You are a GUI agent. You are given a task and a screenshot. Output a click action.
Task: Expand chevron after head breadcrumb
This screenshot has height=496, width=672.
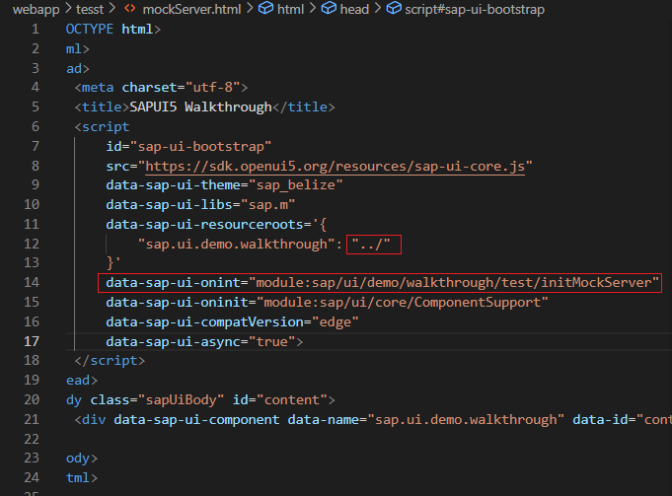pyautogui.click(x=378, y=9)
